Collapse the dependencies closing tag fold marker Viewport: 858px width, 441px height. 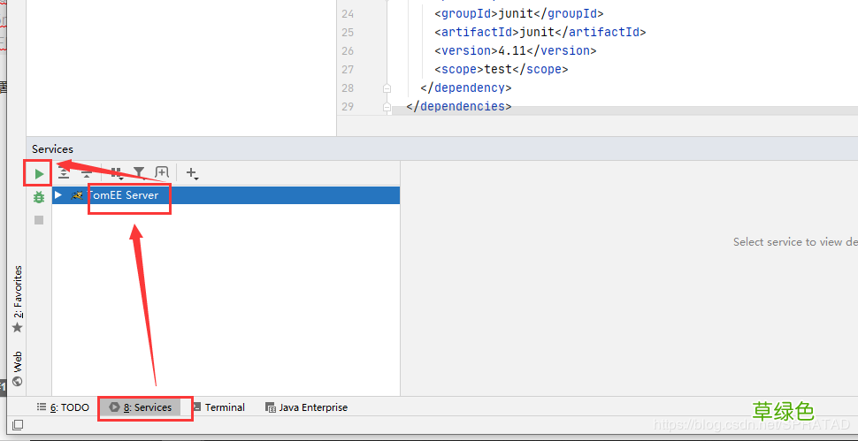click(387, 107)
